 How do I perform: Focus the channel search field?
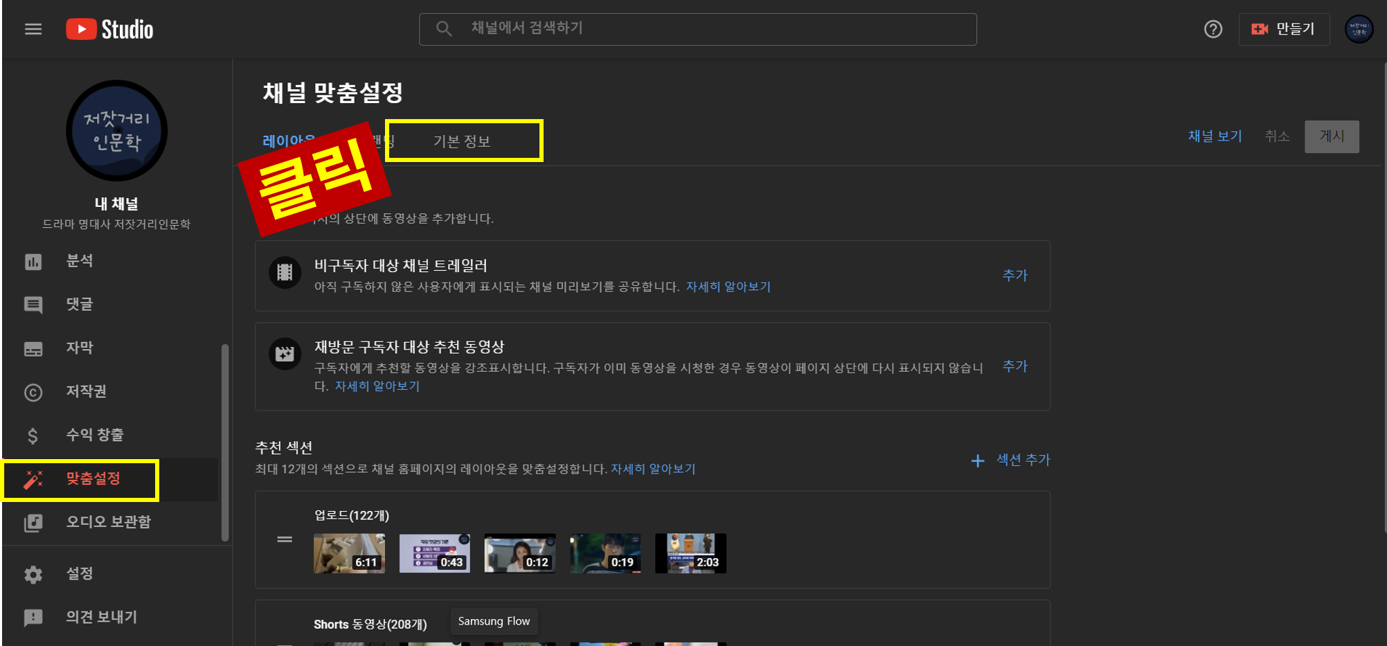(697, 29)
